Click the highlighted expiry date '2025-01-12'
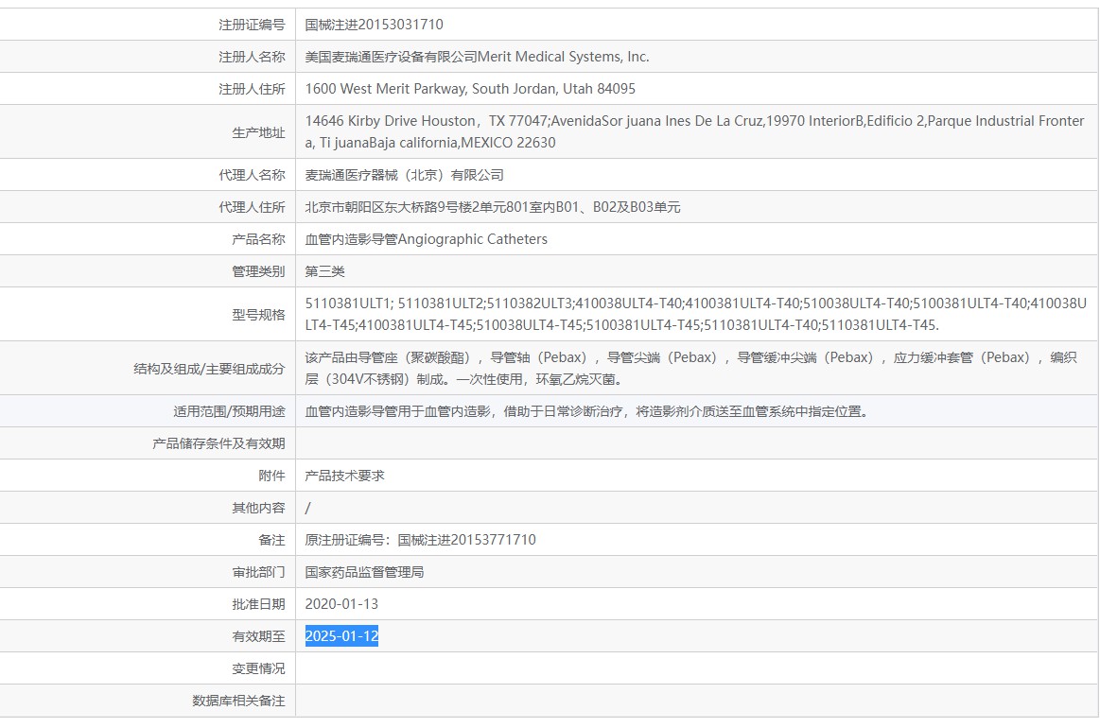The width and height of the screenshot is (1100, 728). [x=341, y=636]
